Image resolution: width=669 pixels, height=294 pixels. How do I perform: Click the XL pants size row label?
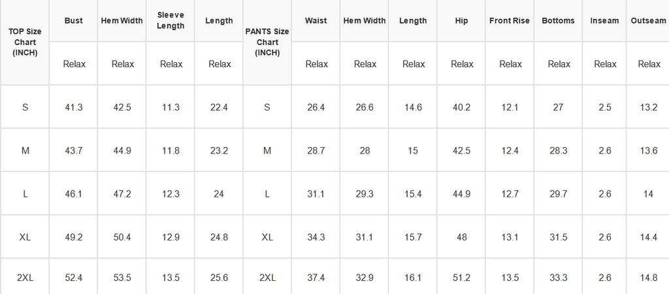(267, 237)
